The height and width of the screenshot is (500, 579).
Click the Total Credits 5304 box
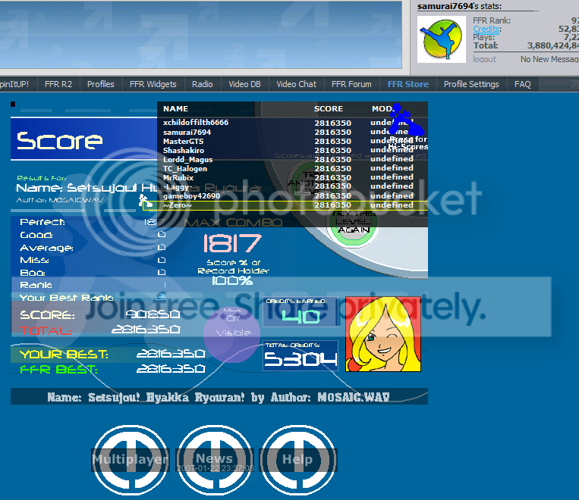[x=301, y=356]
